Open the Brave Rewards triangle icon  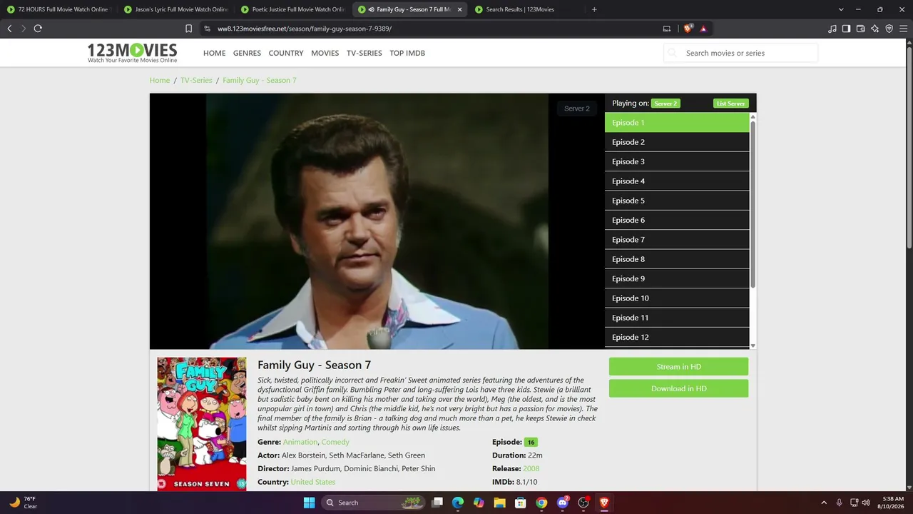(x=703, y=29)
